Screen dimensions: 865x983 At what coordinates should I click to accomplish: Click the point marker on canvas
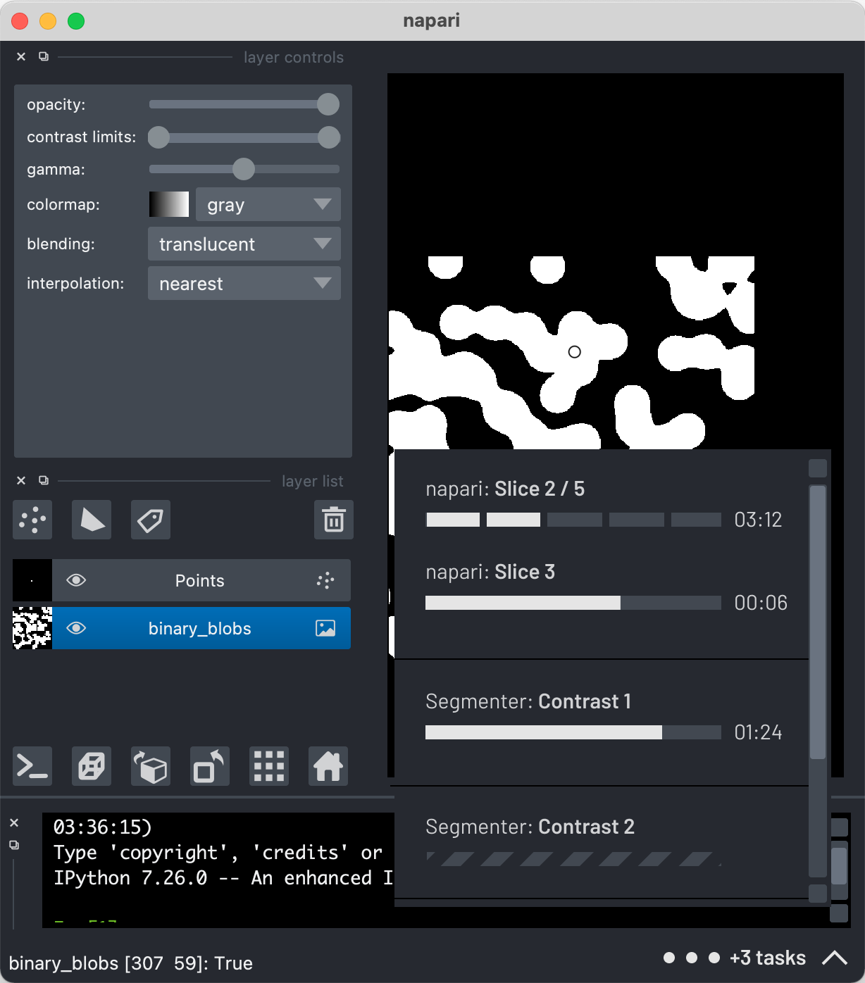tap(575, 352)
